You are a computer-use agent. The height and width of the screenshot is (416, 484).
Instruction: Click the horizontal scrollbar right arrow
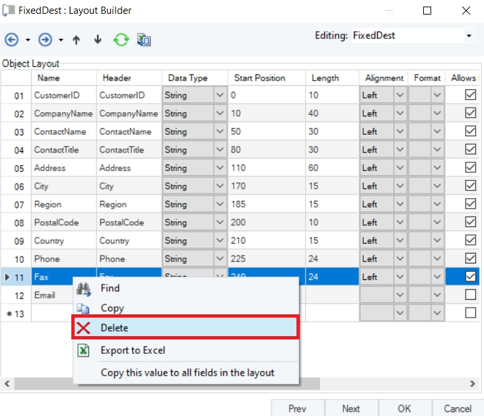pos(472,383)
